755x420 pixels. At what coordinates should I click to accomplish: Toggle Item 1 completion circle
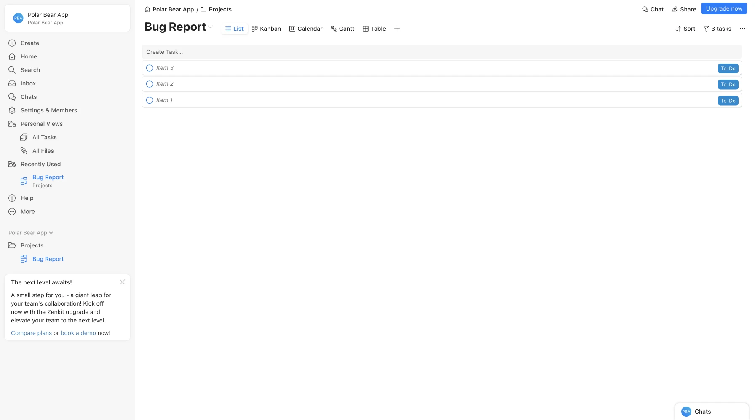[150, 100]
